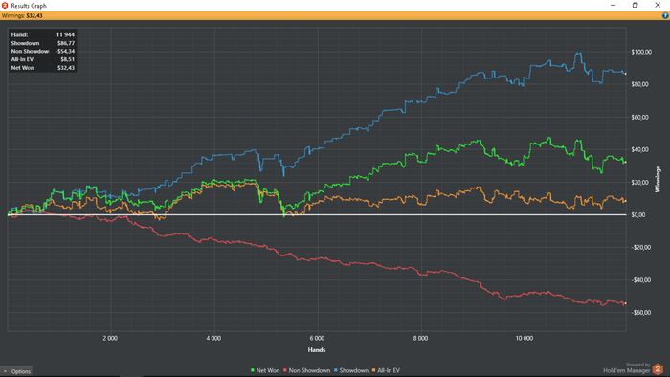This screenshot has height=377, width=670.
Task: Click the Results Graph app icon
Action: 5,6
